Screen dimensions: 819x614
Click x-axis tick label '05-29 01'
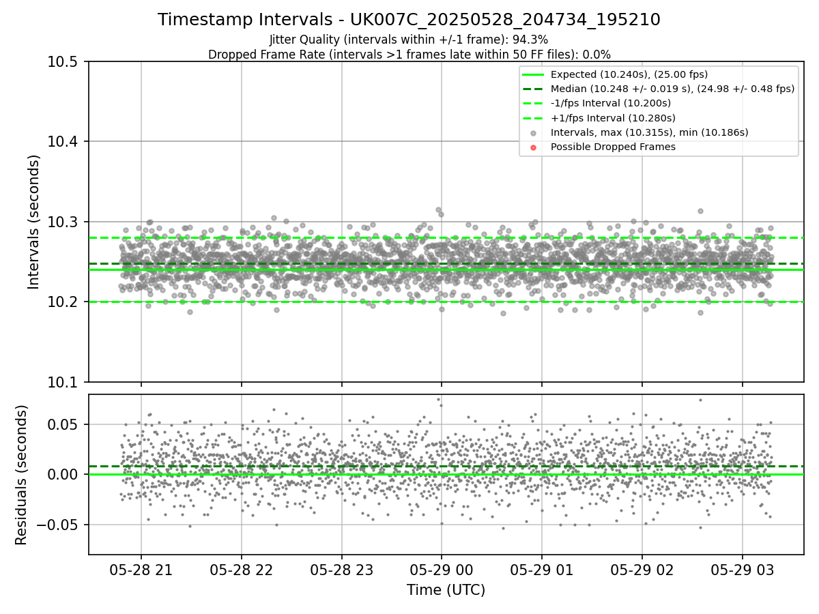(542, 570)
